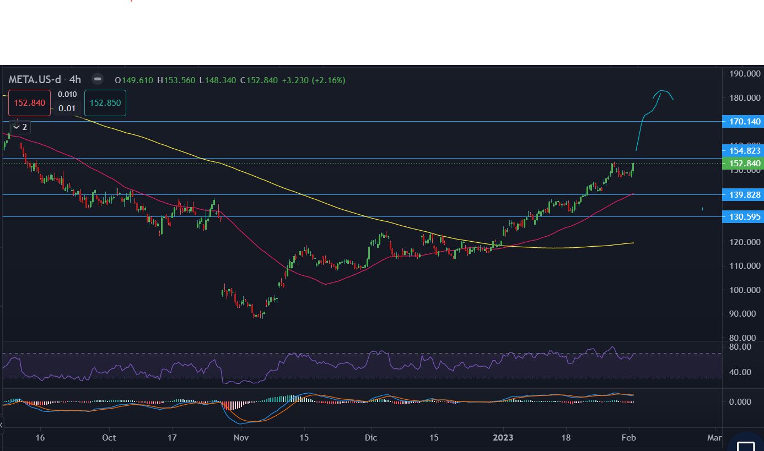Image resolution: width=764 pixels, height=451 pixels.
Task: Click the 0.010 spread value
Action: pos(67,95)
